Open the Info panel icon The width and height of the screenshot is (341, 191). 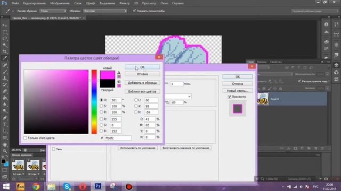(326, 24)
